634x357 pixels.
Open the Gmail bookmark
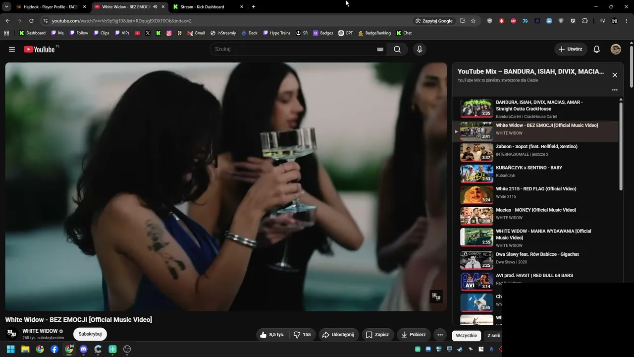point(196,33)
